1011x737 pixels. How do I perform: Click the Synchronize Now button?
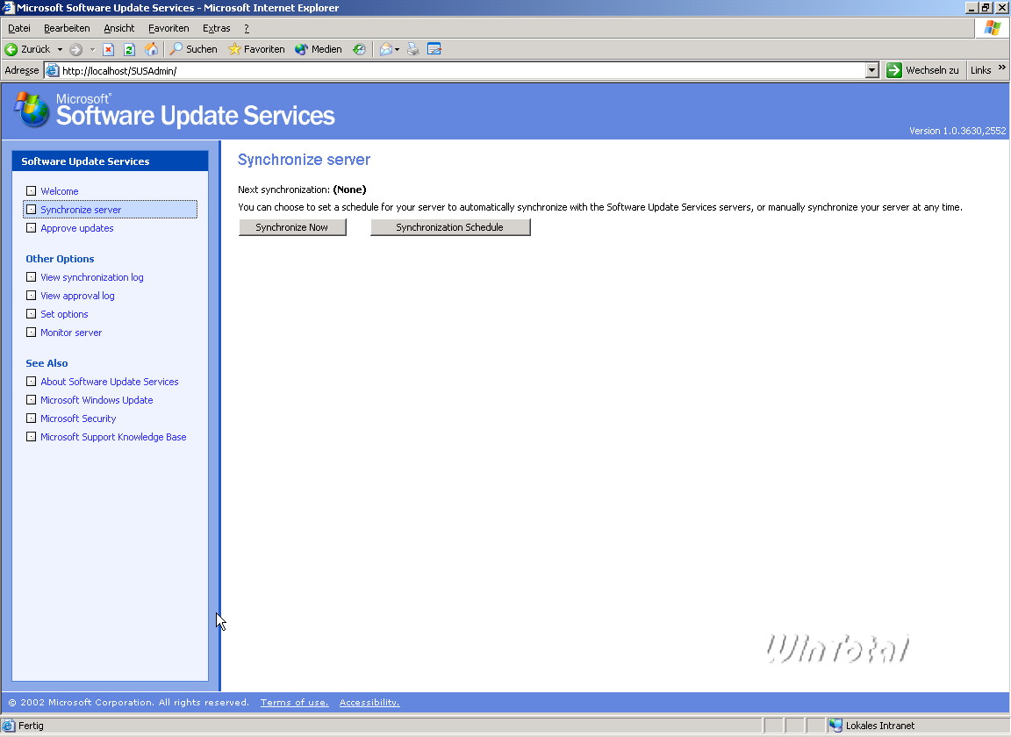pos(292,227)
